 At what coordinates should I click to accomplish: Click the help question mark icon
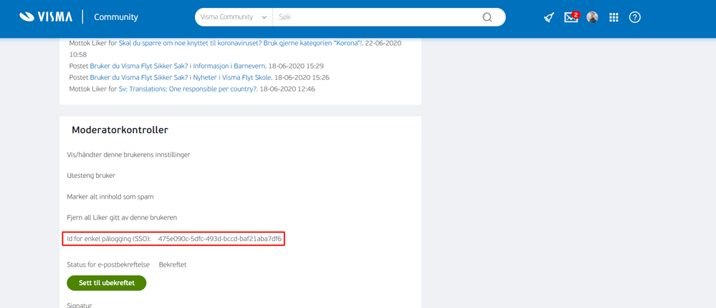(x=635, y=17)
